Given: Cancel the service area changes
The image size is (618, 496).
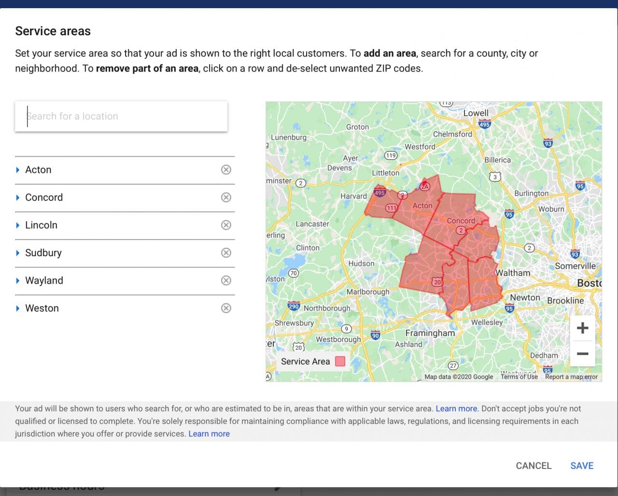Looking at the screenshot, I should click(x=533, y=465).
